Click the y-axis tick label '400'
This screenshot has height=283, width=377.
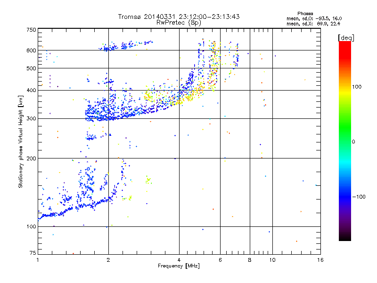pos(31,91)
